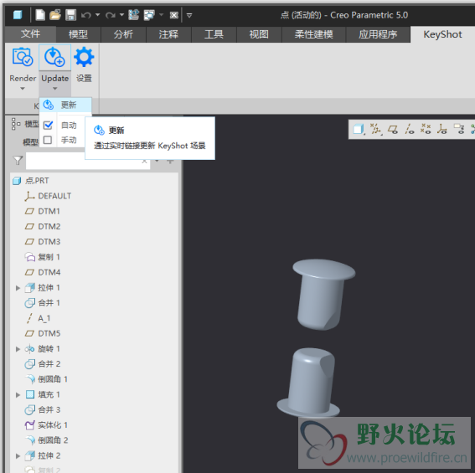
Task: Switch to the 视图 ribbon tab
Action: pyautogui.click(x=259, y=34)
